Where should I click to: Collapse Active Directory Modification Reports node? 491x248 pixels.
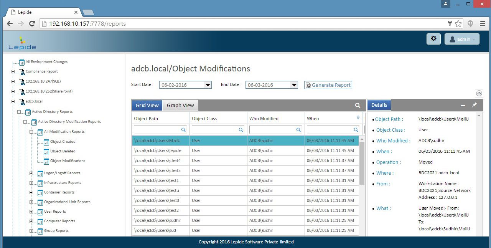pos(25,122)
